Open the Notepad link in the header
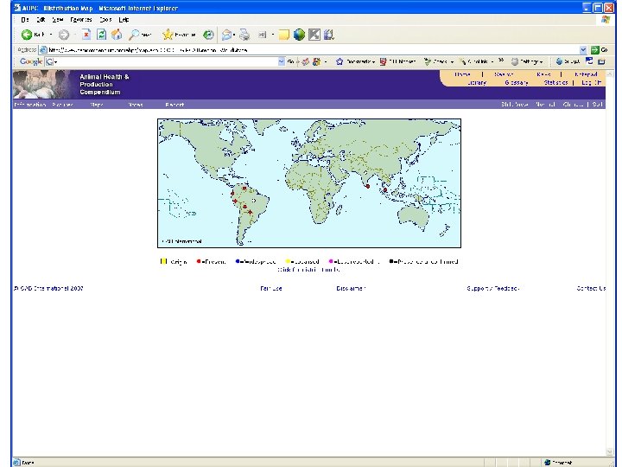 click(x=586, y=74)
